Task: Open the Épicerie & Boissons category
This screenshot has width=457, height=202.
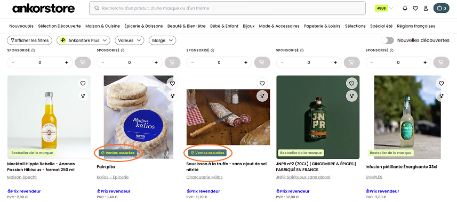Action: (143, 26)
